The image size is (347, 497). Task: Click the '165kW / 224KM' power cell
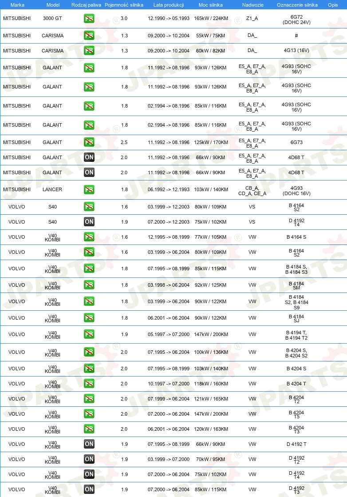point(211,18)
